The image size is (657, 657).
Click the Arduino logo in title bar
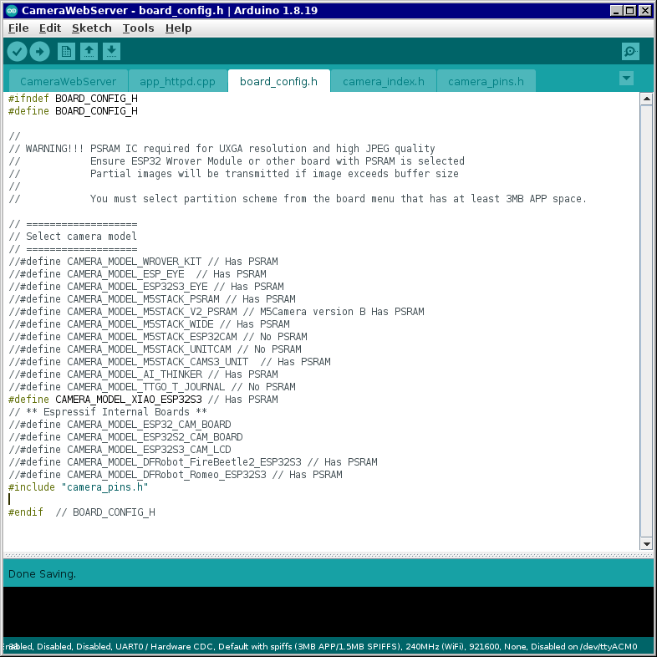pos(12,11)
